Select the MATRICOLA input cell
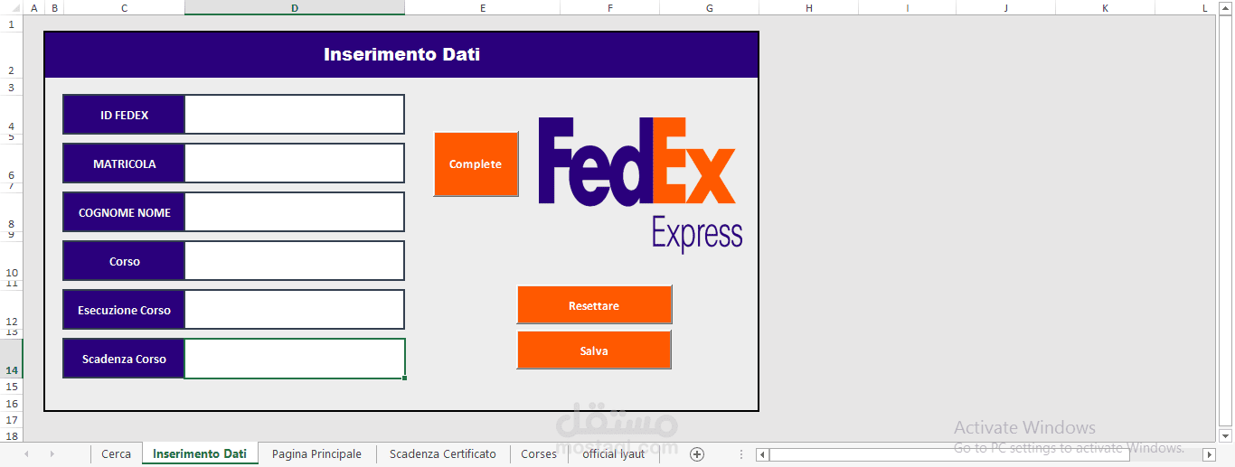Image resolution: width=1235 pixels, height=467 pixels. tap(295, 163)
